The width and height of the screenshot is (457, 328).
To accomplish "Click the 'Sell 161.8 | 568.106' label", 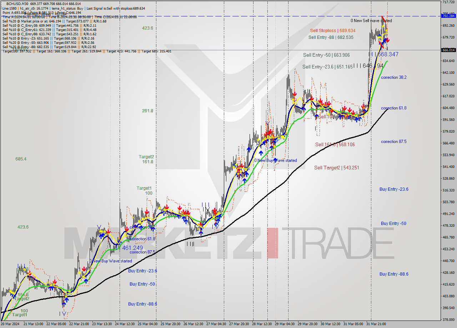I will tap(335, 144).
